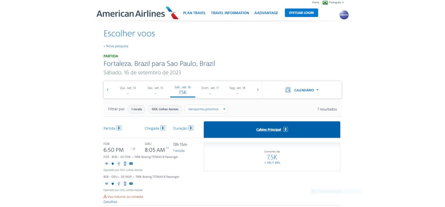Open the Aeroportos próximos dropdown
Image resolution: width=445 pixels, height=207 pixels.
tap(206, 109)
